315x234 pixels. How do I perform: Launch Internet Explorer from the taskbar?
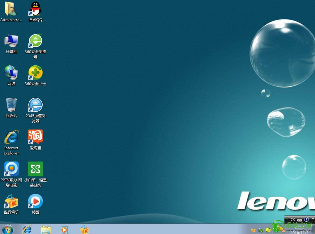coord(27,230)
